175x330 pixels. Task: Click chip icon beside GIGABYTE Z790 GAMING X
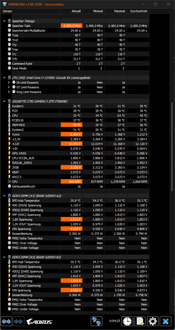point(9,101)
